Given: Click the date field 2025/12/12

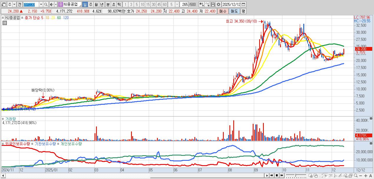Looking at the screenshot, I should coord(231,4).
